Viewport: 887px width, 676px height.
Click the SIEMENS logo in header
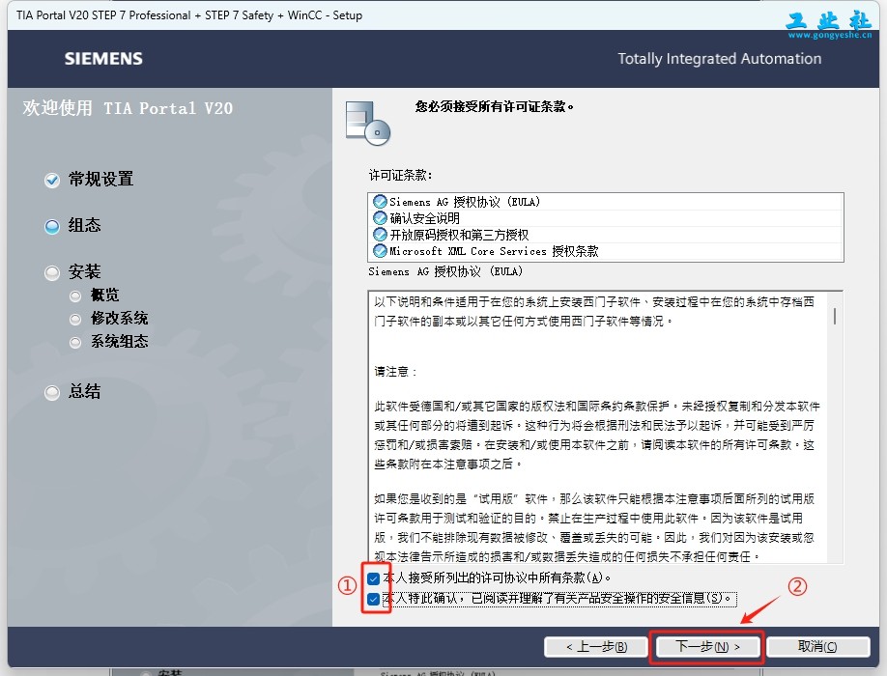click(103, 59)
